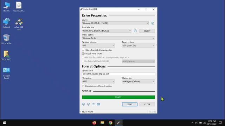Open the BIOS ID 0x80 (Default) dropdown
225x126 pixels.
click(138, 62)
